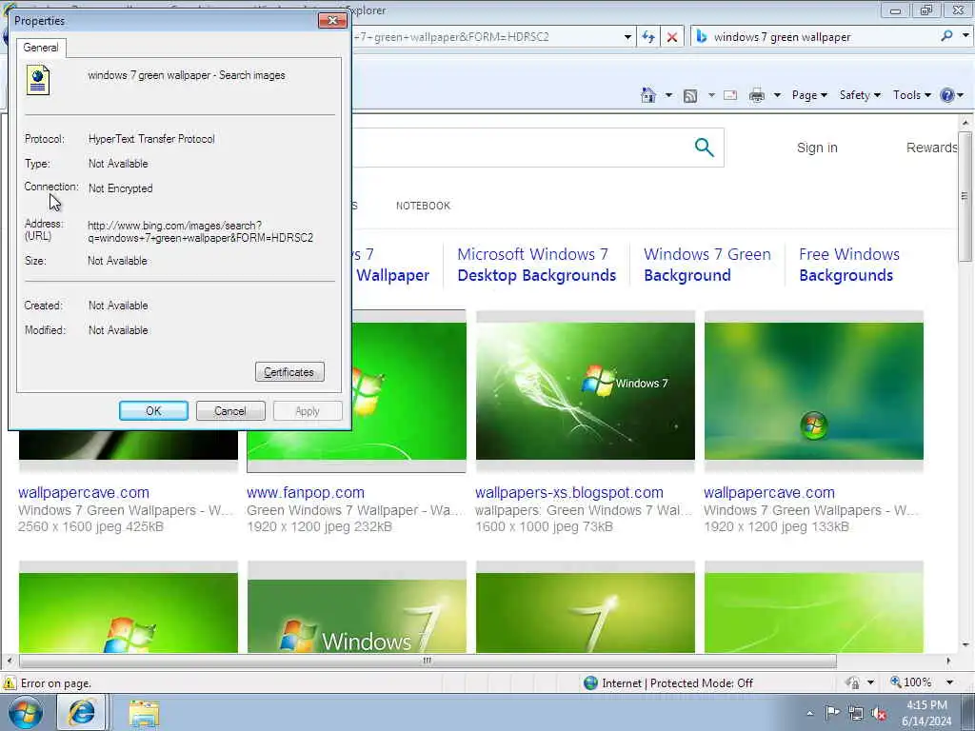Click the Bing search provider icon
The width and height of the screenshot is (975, 731).
coord(702,37)
